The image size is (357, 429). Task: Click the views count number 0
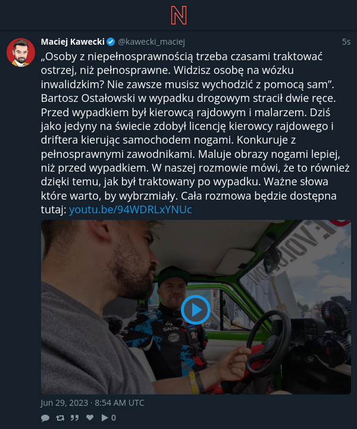click(x=114, y=418)
